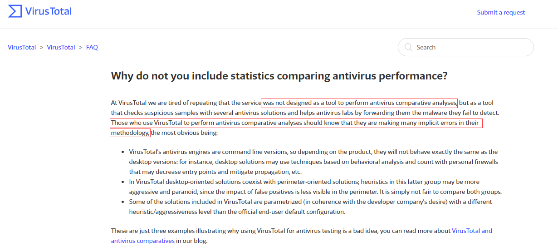The height and width of the screenshot is (252, 558).
Task: Open the second VirusTotal breadcrumb link
Action: coord(61,47)
